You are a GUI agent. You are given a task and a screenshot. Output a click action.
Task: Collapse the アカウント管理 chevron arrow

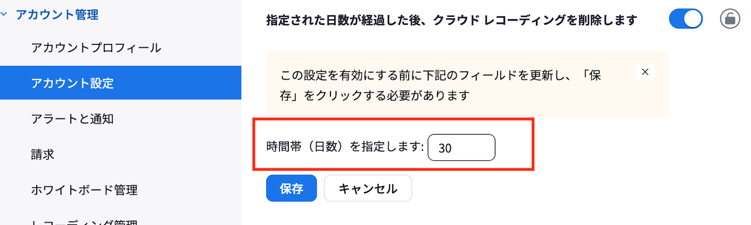4,14
